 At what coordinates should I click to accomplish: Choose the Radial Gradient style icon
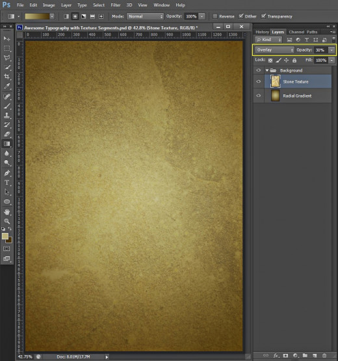[75, 16]
